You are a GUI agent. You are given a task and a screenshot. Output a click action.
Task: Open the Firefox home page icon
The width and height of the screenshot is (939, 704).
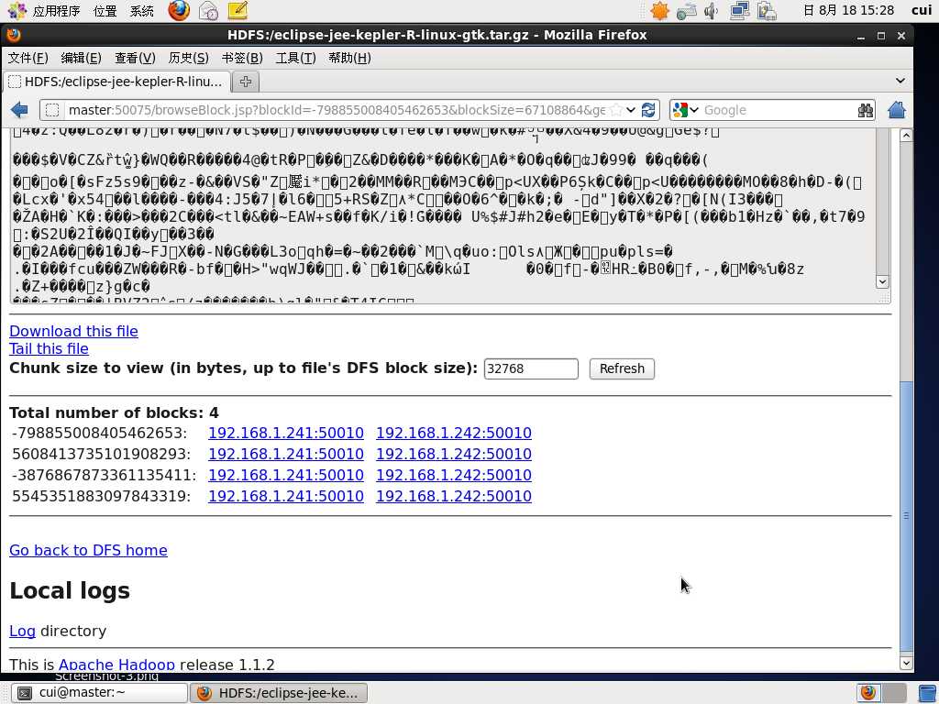click(897, 110)
